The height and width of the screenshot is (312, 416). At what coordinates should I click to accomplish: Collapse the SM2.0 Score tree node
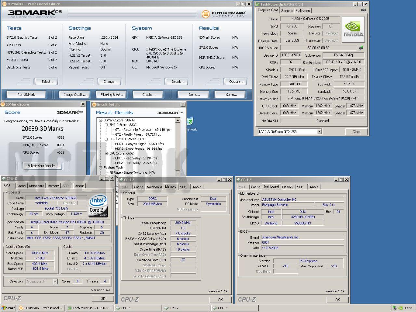tap(106, 125)
